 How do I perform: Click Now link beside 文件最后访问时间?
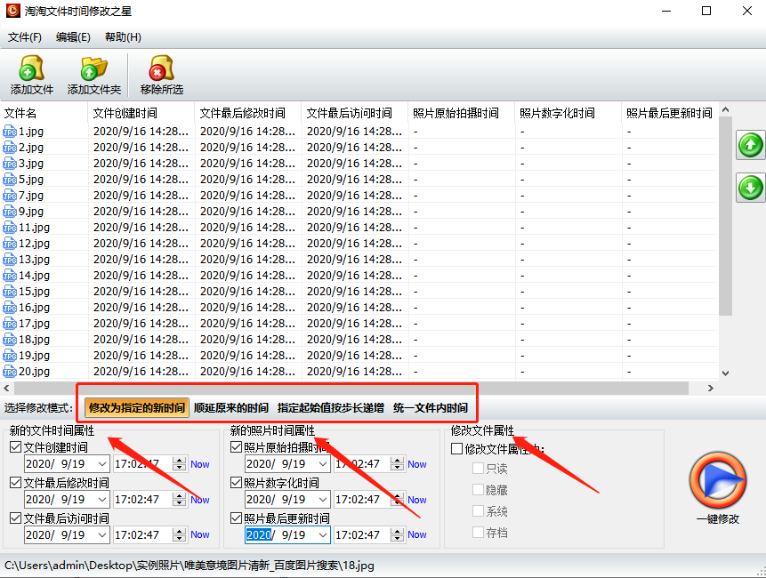coord(200,534)
